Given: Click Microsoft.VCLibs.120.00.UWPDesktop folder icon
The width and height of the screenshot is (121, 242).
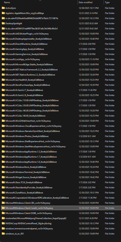Looking at the screenshot, I should pyautogui.click(x=3, y=105).
